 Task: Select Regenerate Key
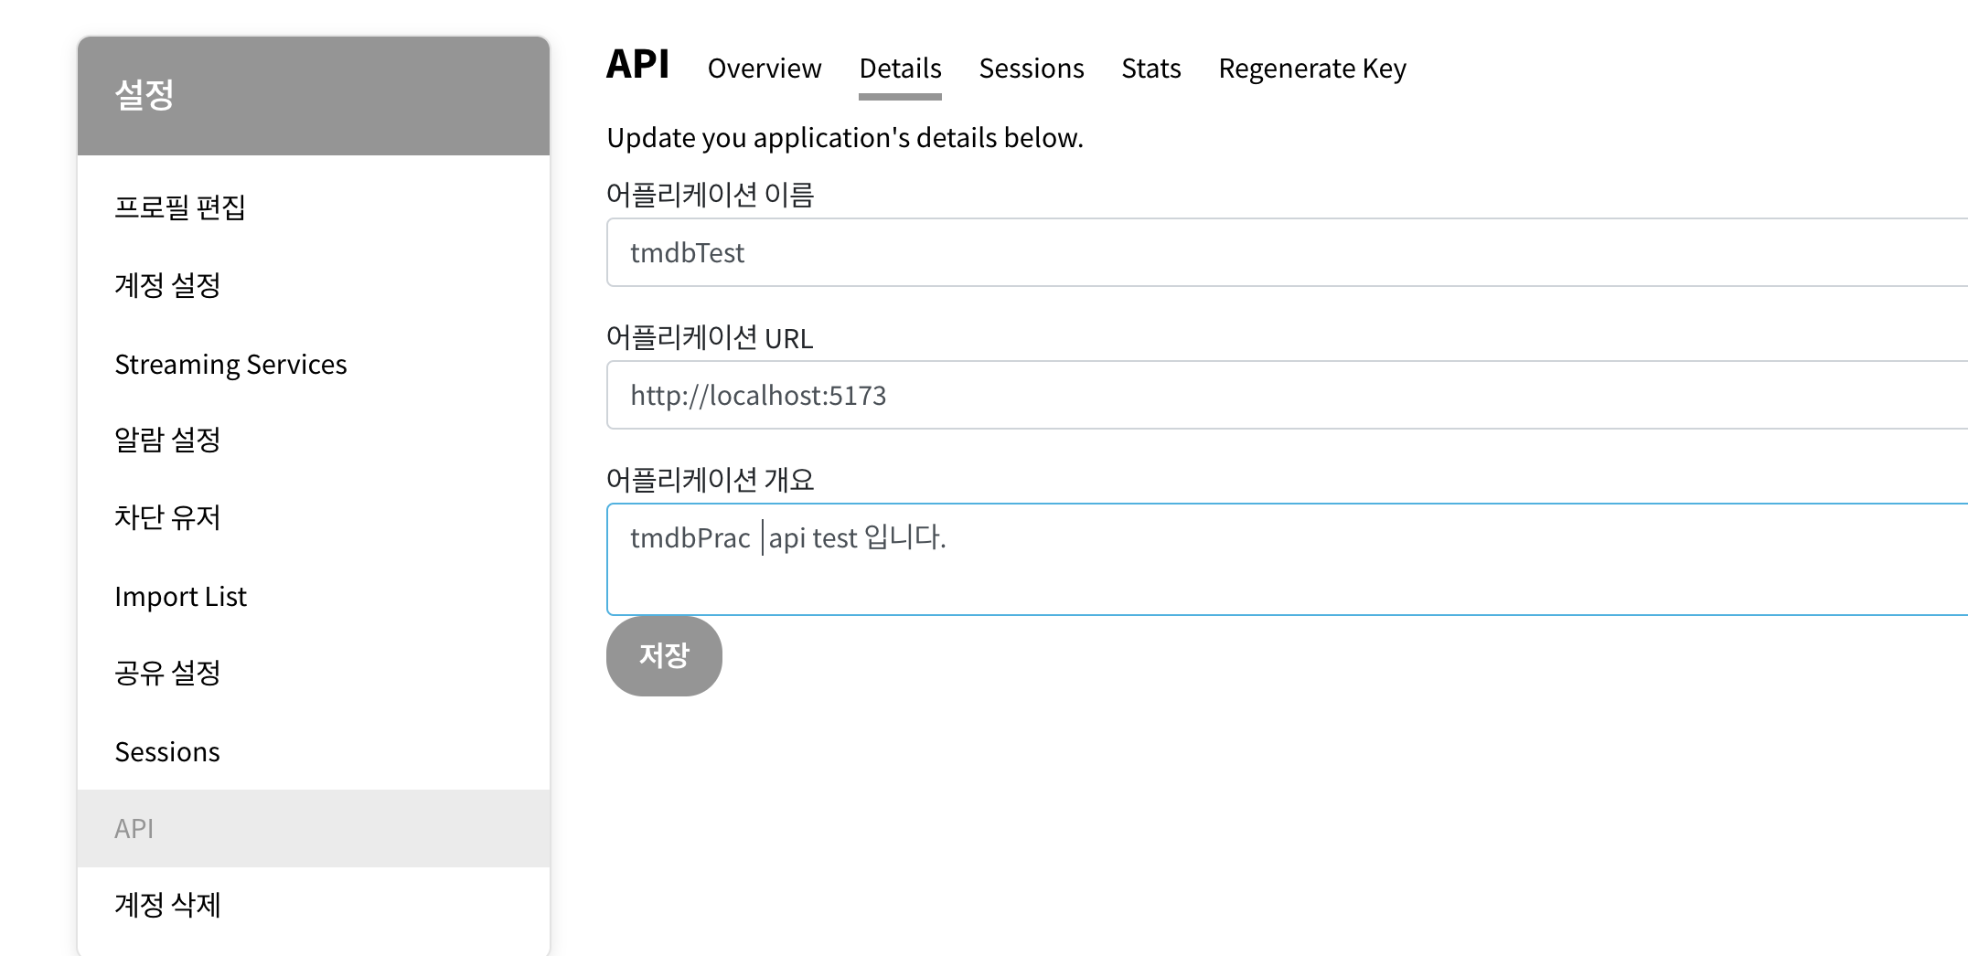click(1311, 68)
